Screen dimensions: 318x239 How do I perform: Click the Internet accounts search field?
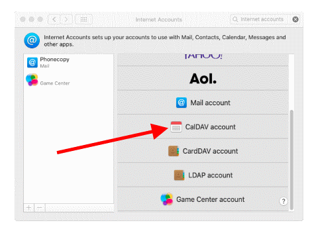(x=264, y=19)
